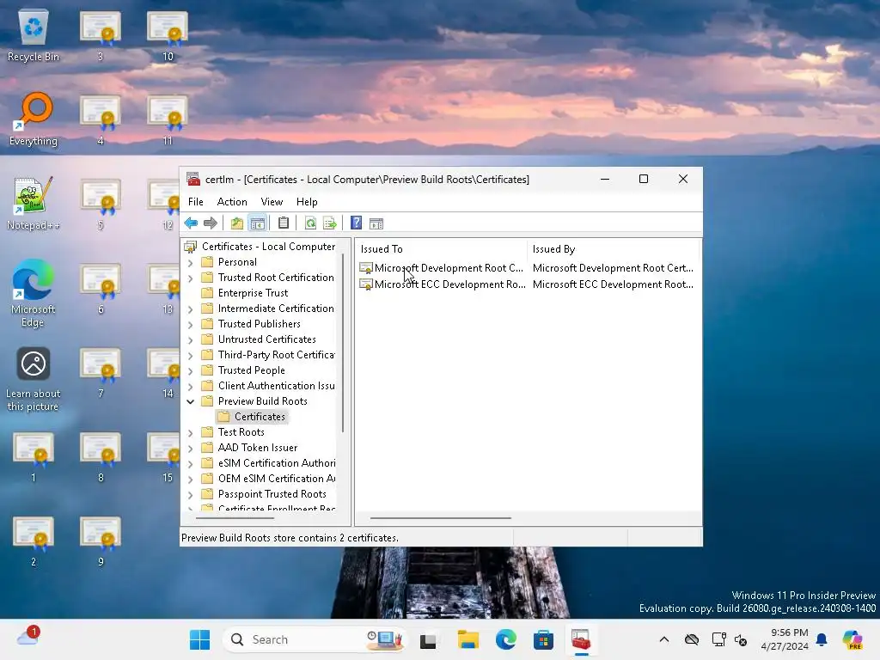
Task: Select the Everything desktop shortcut
Action: click(x=34, y=119)
